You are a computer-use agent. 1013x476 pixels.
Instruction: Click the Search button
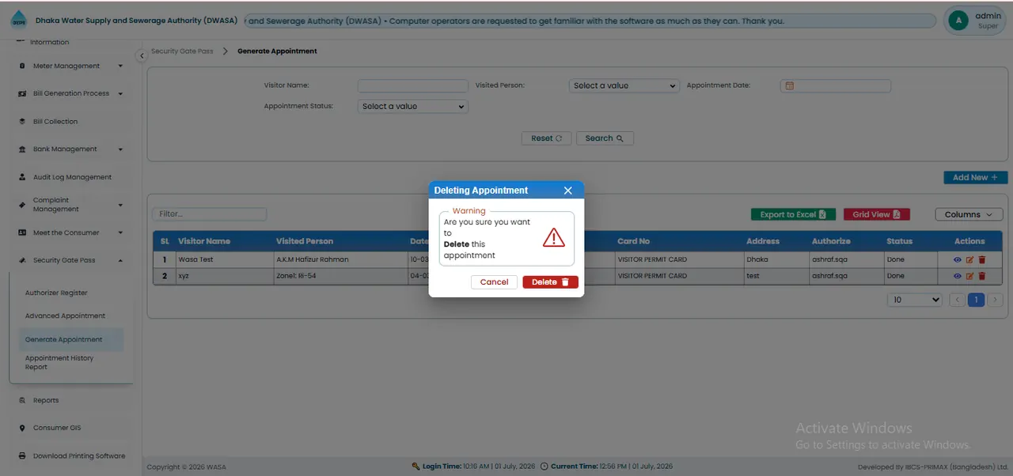(x=605, y=138)
